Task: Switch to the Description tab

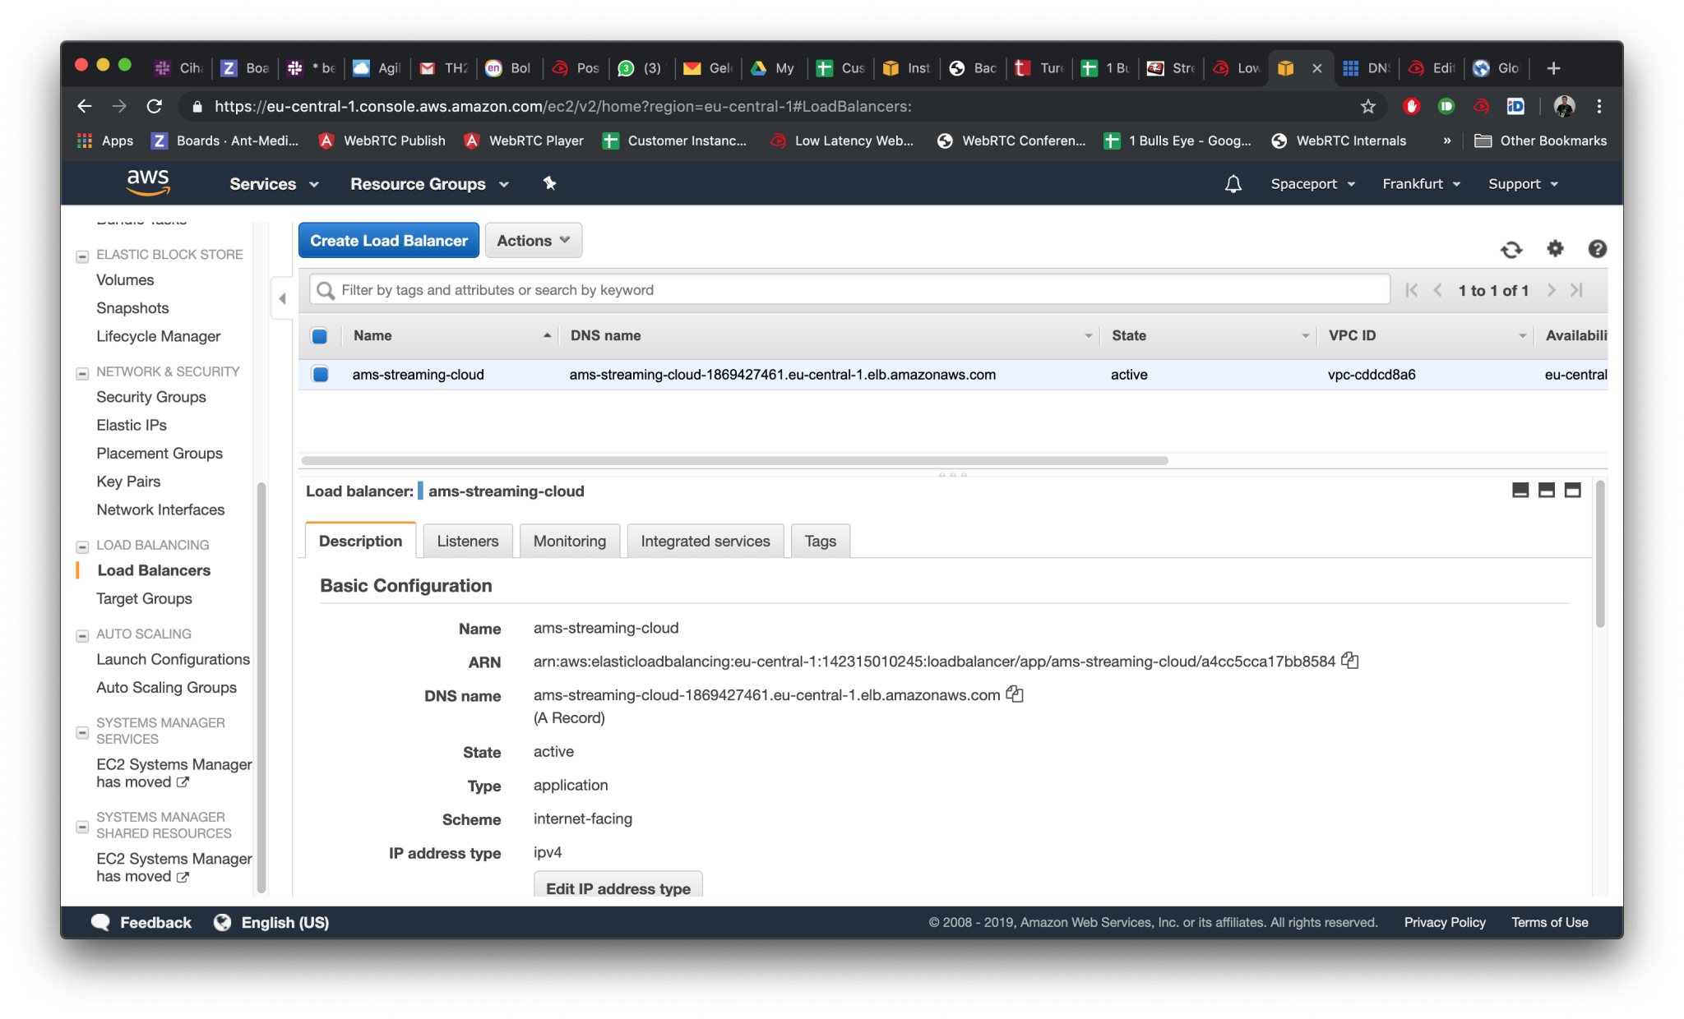Action: pos(360,541)
